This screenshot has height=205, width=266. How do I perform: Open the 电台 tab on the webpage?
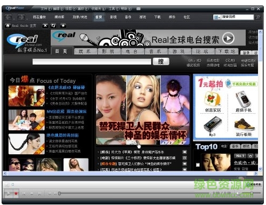(x=132, y=51)
